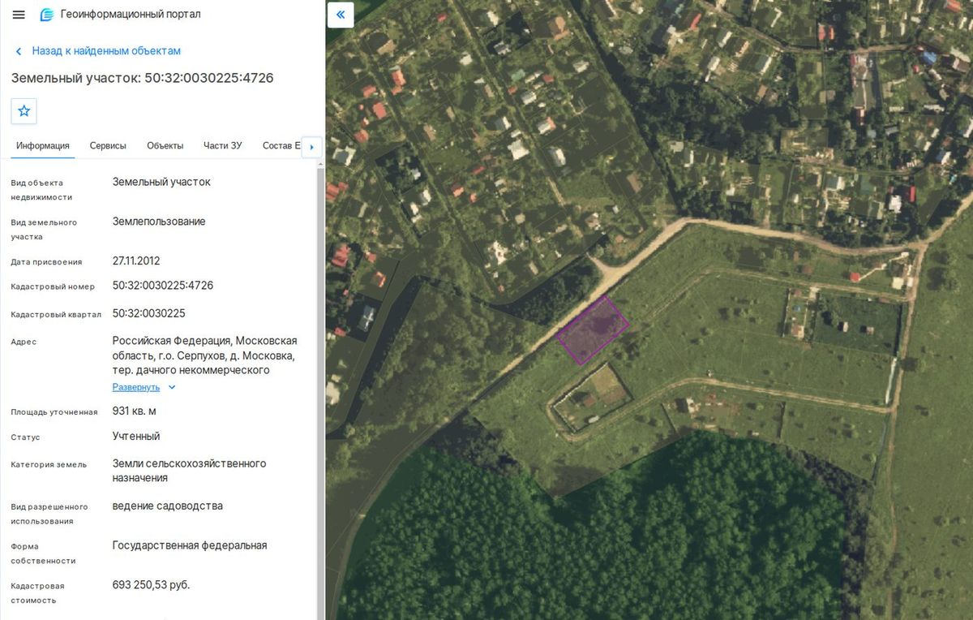Screen dimensions: 973x620
Task: Click the assignment date 27.11.2012
Action: tap(136, 261)
